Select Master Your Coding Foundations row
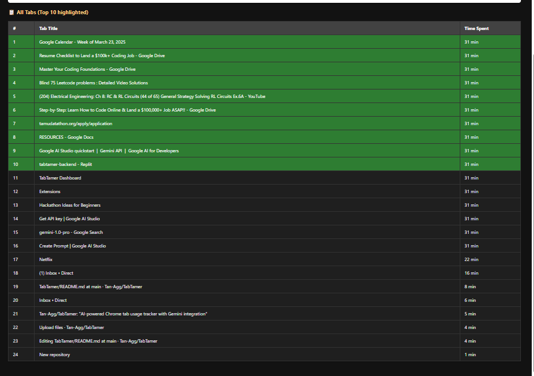 click(264, 69)
